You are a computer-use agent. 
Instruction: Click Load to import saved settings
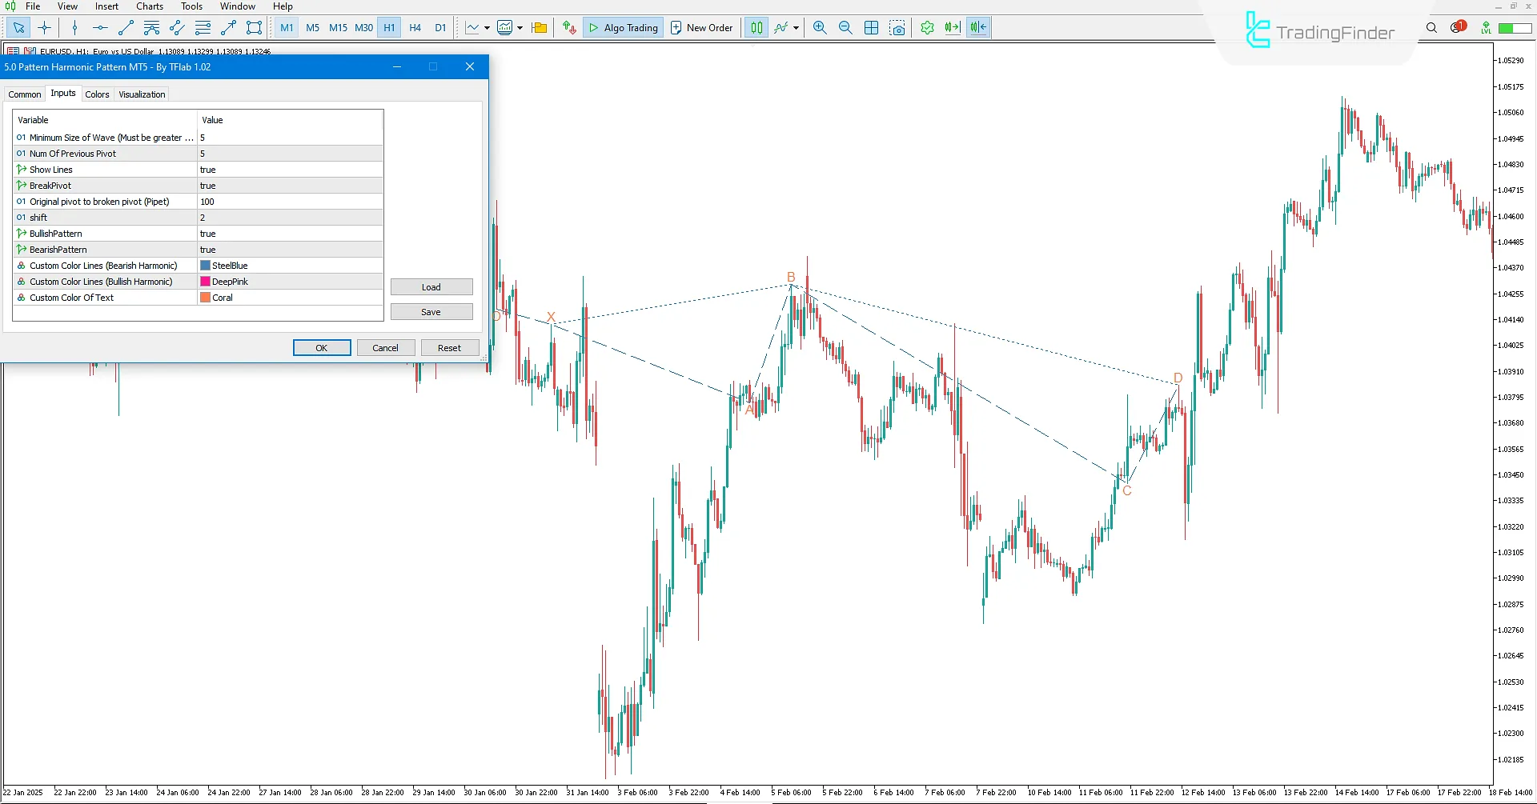tap(431, 286)
